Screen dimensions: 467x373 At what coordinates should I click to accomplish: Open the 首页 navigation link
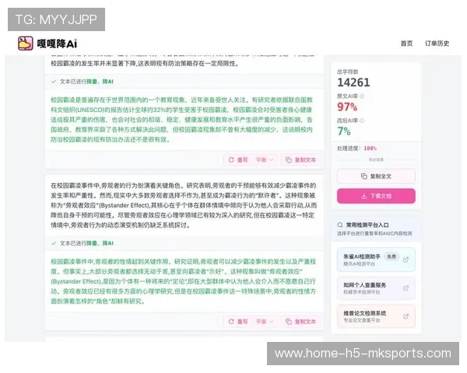(x=406, y=44)
